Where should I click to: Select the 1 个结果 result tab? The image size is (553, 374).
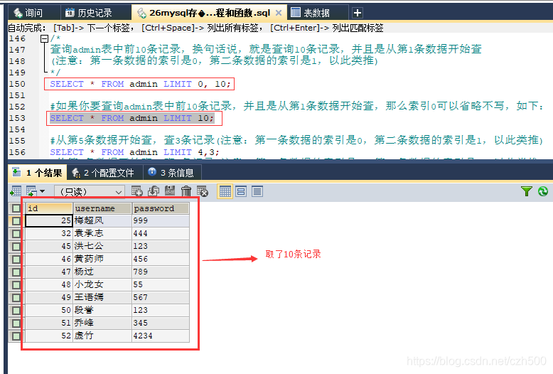[37, 173]
